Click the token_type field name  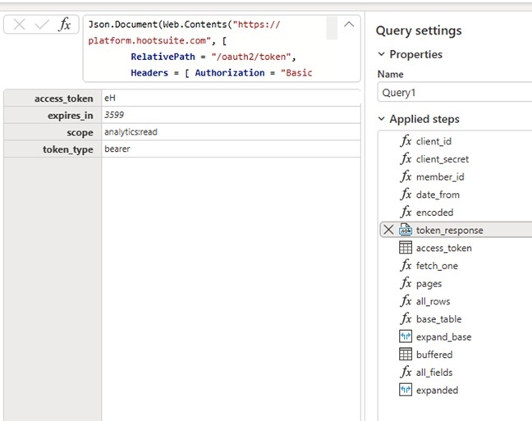click(x=68, y=149)
